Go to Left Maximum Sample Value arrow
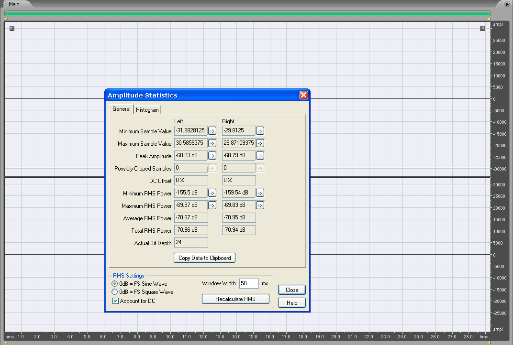The image size is (513, 345). (212, 143)
